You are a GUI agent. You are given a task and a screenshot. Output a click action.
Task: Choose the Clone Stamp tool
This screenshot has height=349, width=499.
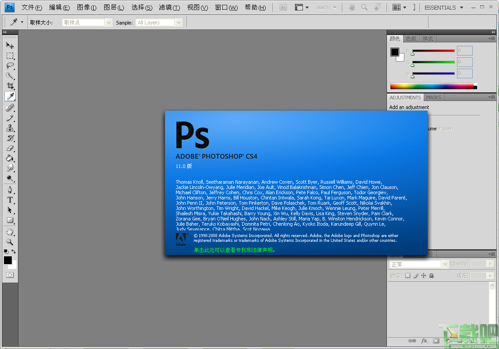[10, 128]
